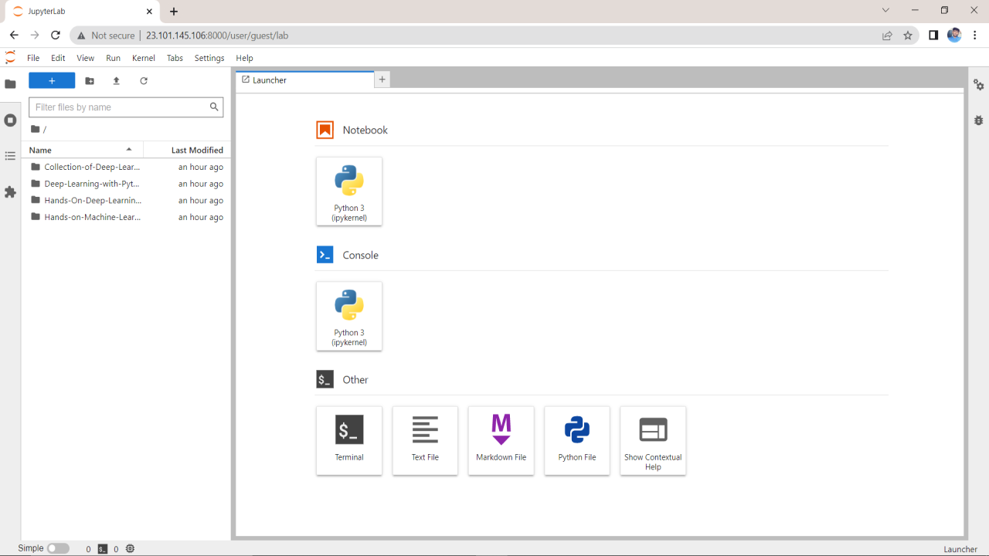Open a new browser tab
This screenshot has height=556, width=989.
click(x=174, y=12)
